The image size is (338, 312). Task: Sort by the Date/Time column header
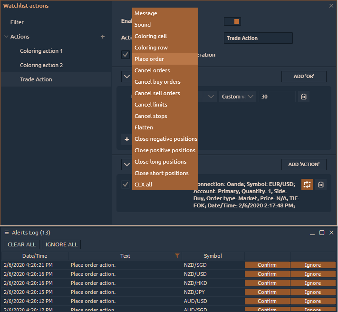pyautogui.click(x=35, y=256)
